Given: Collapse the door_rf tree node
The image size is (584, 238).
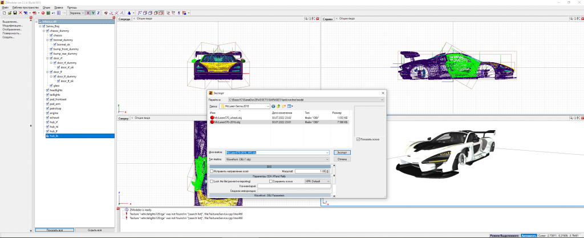Looking at the screenshot, I should 47,58.
